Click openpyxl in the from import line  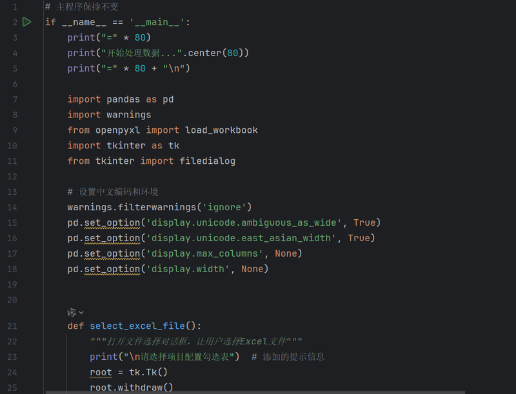117,130
